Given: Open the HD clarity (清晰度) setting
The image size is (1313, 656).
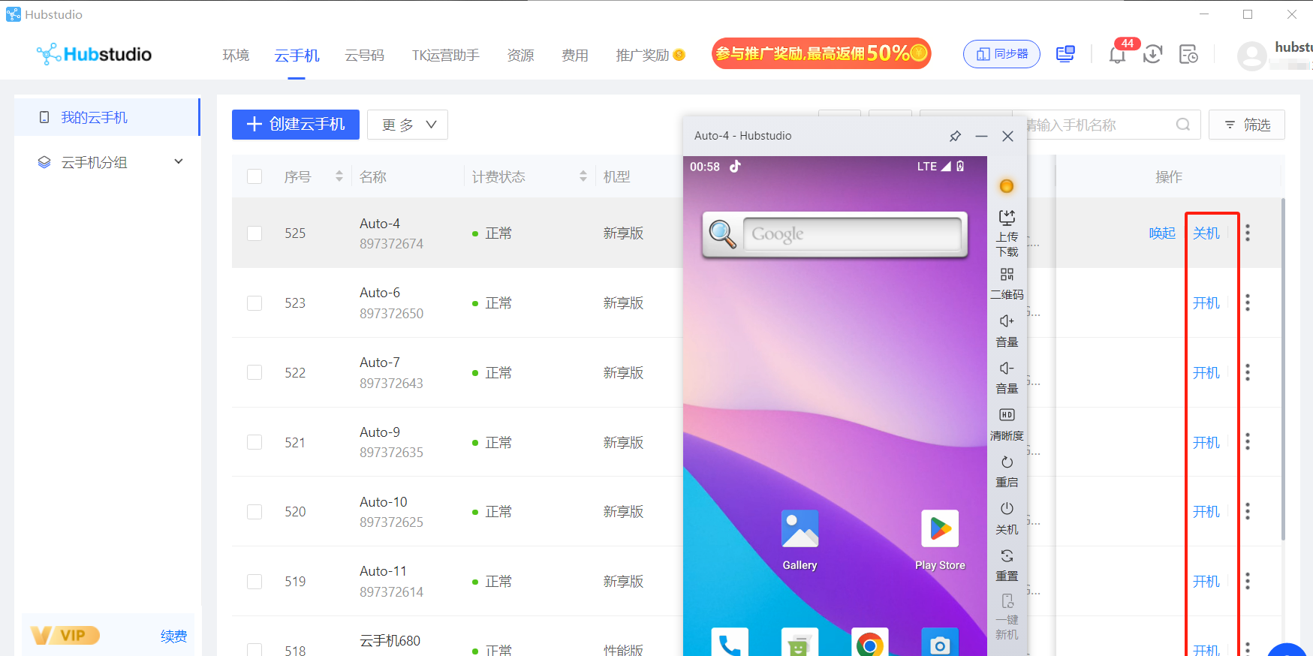Looking at the screenshot, I should click(x=1007, y=415).
